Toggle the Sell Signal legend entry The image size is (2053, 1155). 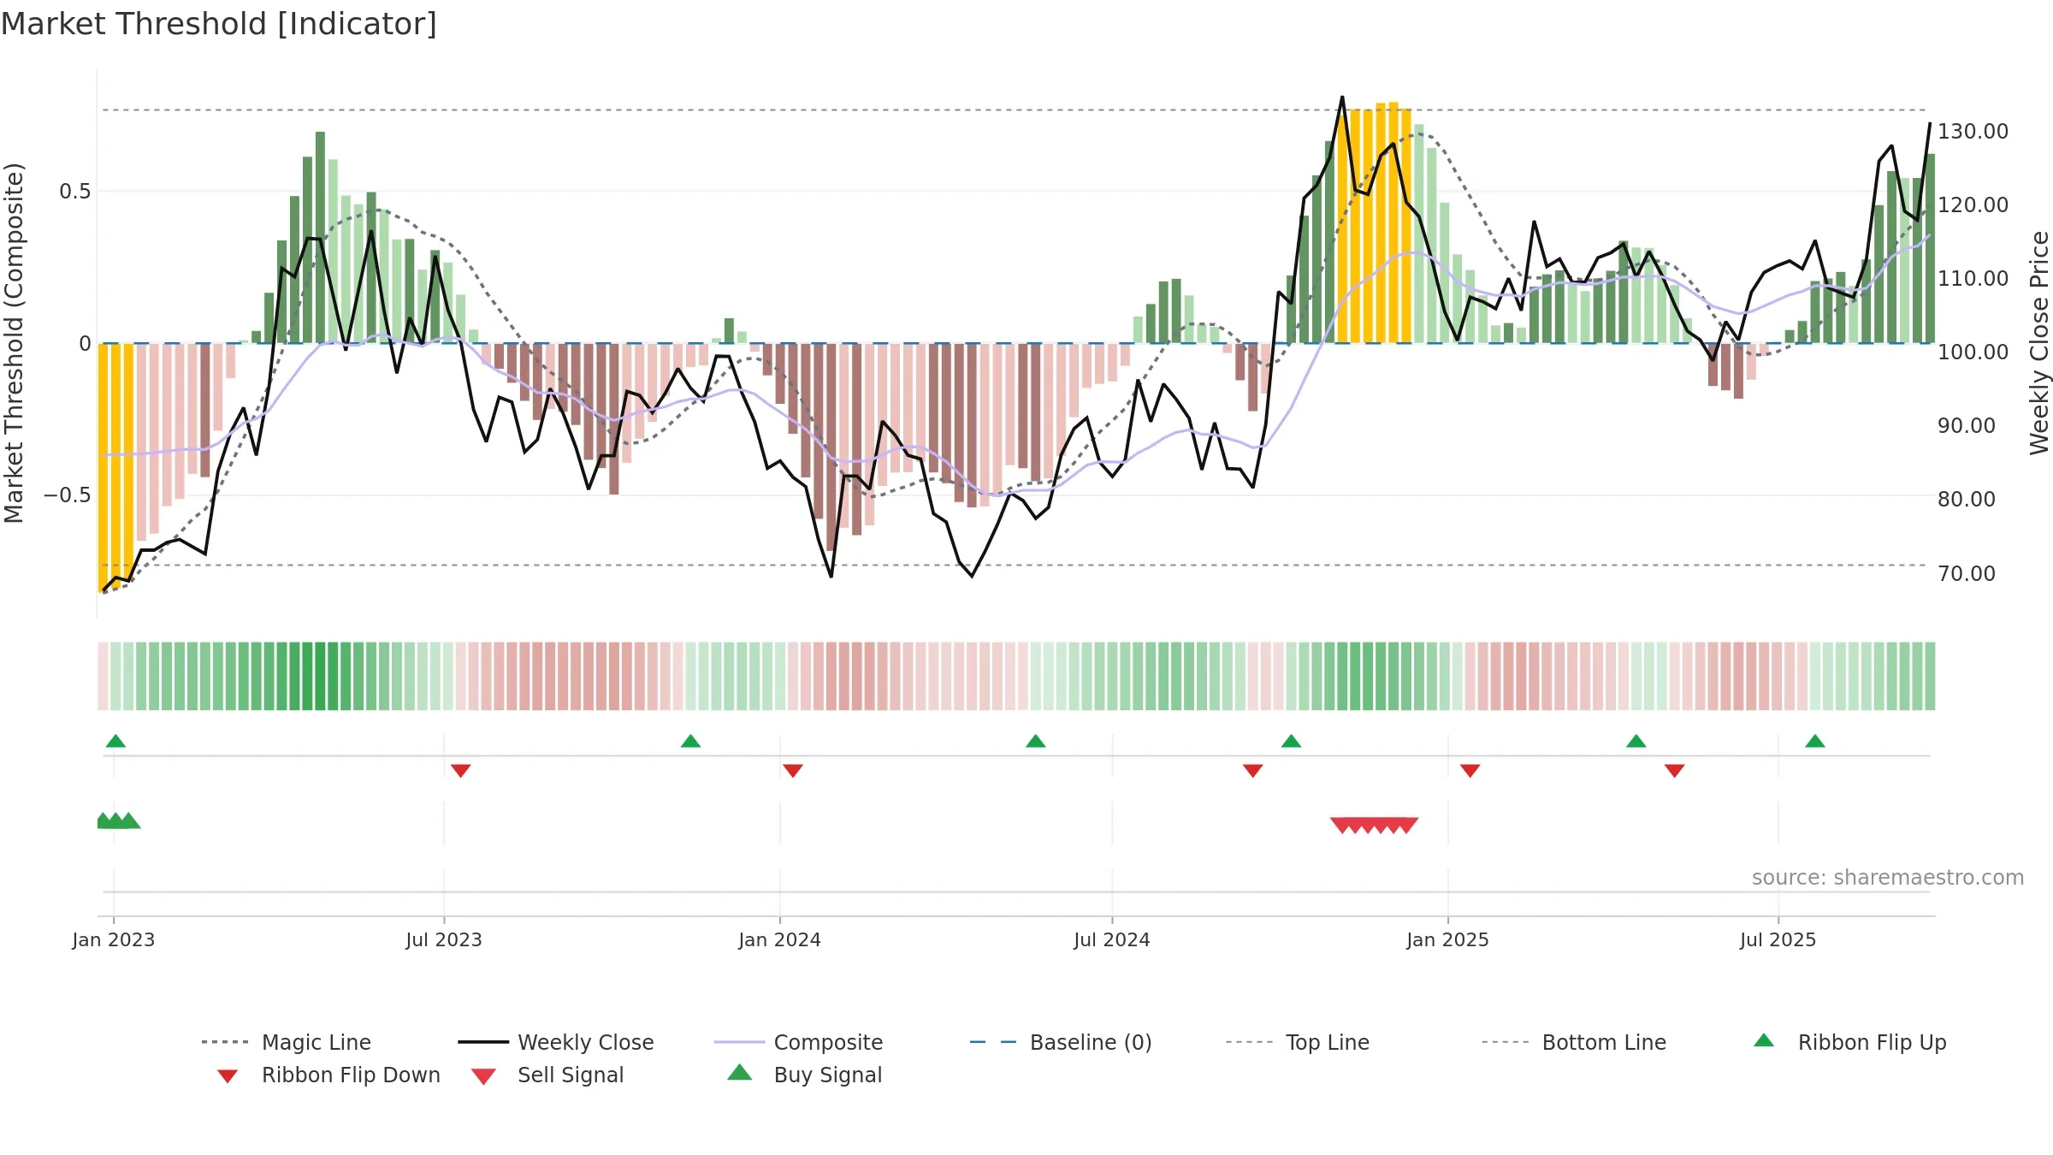click(x=547, y=1075)
